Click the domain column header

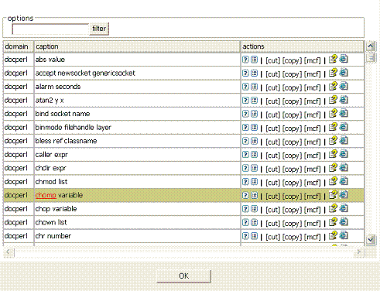coord(19,46)
